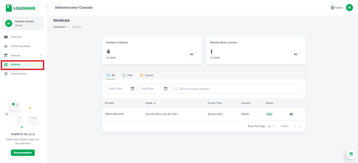Image resolution: width=358 pixels, height=163 pixels.
Task: View invoice 7B59A380-0001 with eye icon
Action: pos(291,114)
